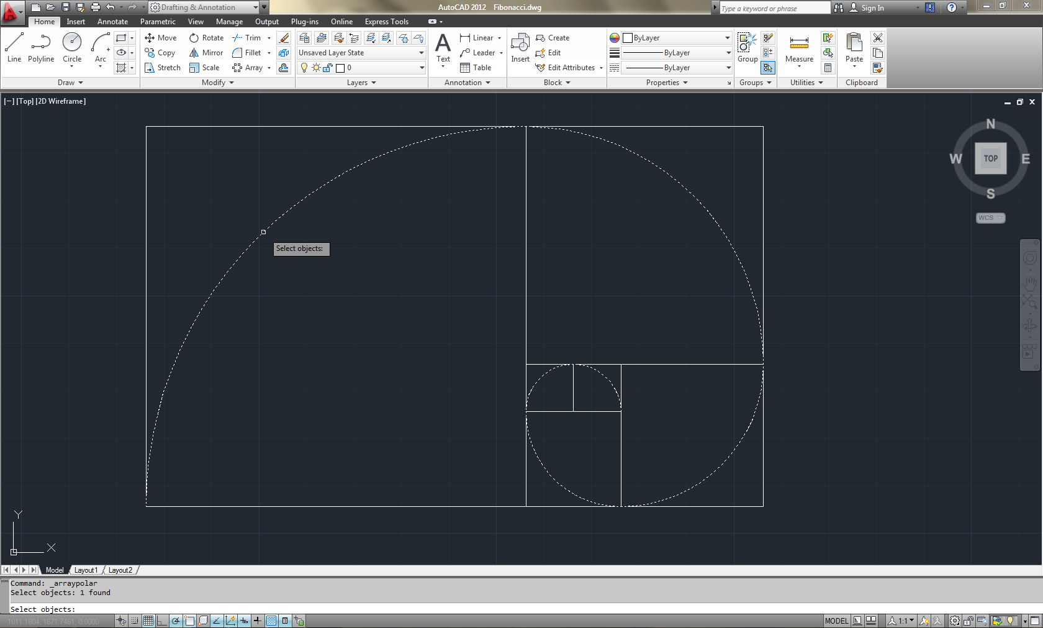The width and height of the screenshot is (1043, 628).
Task: Open the Annotate ribbon tab
Action: 112,21
